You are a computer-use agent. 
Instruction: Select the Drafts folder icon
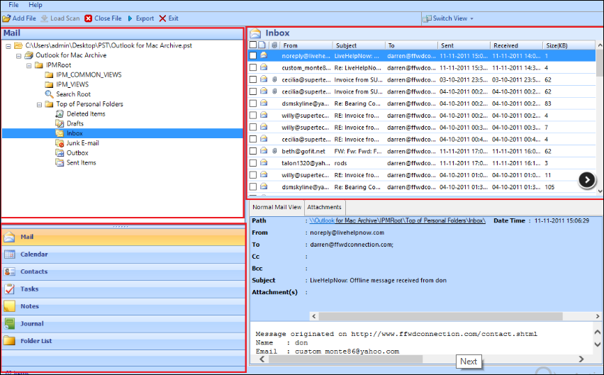(x=60, y=123)
